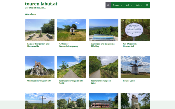The width and height of the screenshot is (175, 109).
Task: Select the mountain lodge building photo
Action: point(104,101)
